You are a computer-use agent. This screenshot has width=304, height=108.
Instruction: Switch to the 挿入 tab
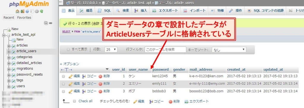[140, 11]
